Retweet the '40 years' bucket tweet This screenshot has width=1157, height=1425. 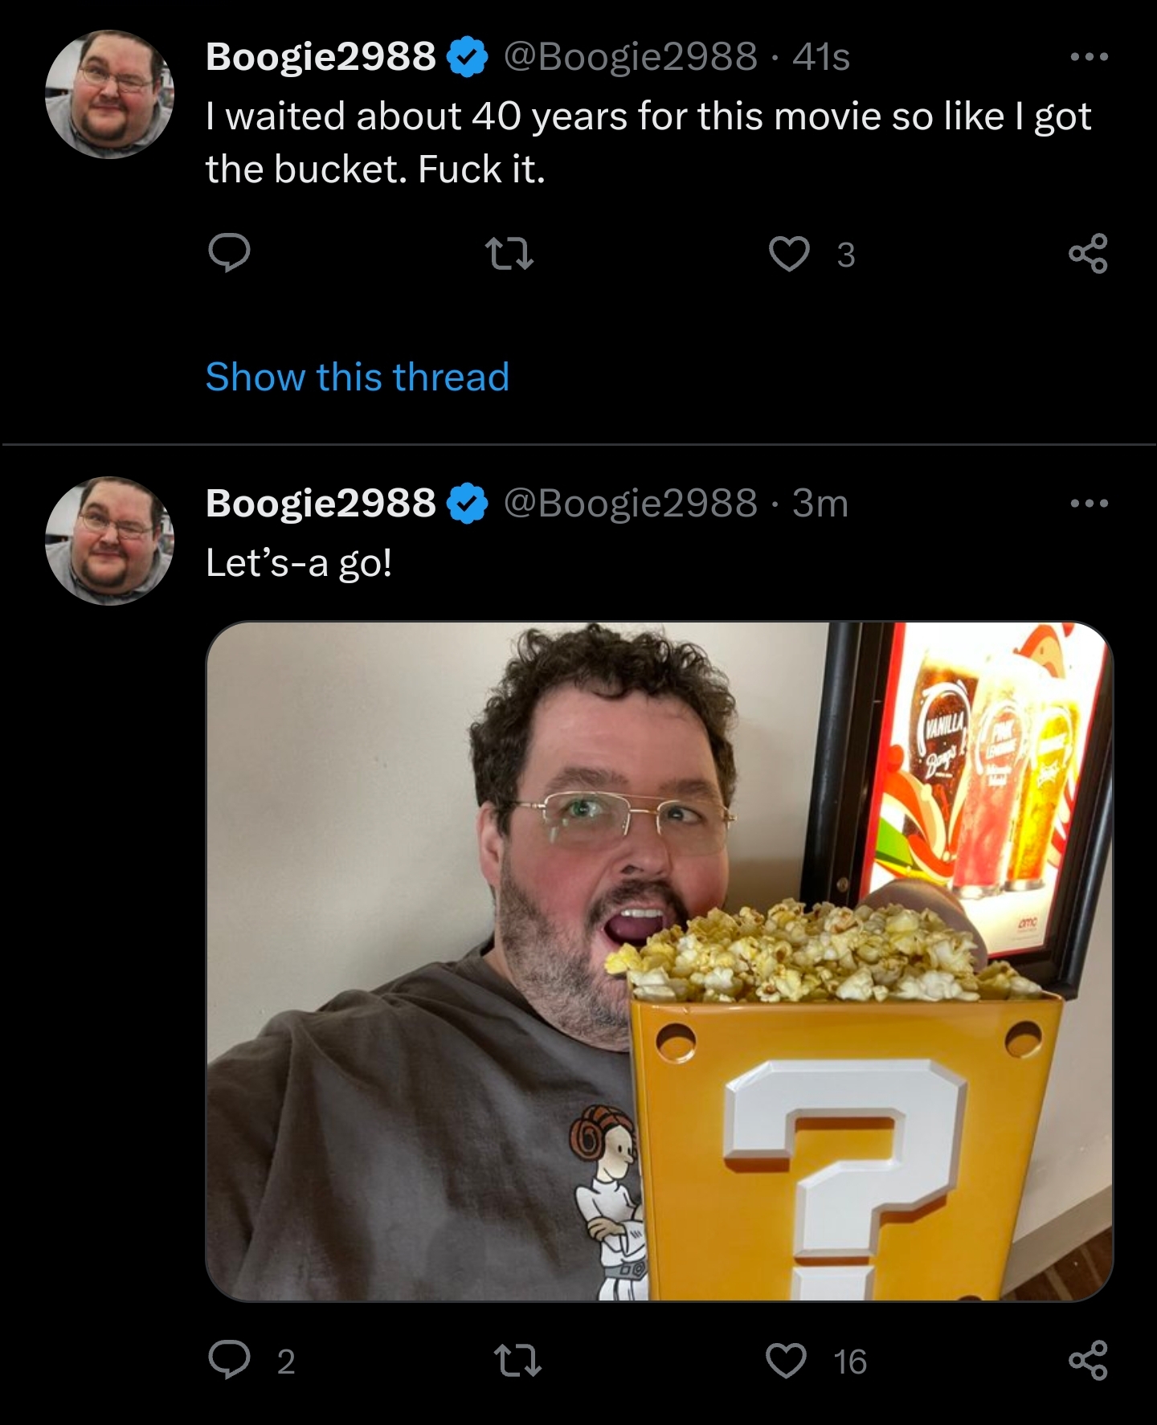pyautogui.click(x=512, y=254)
